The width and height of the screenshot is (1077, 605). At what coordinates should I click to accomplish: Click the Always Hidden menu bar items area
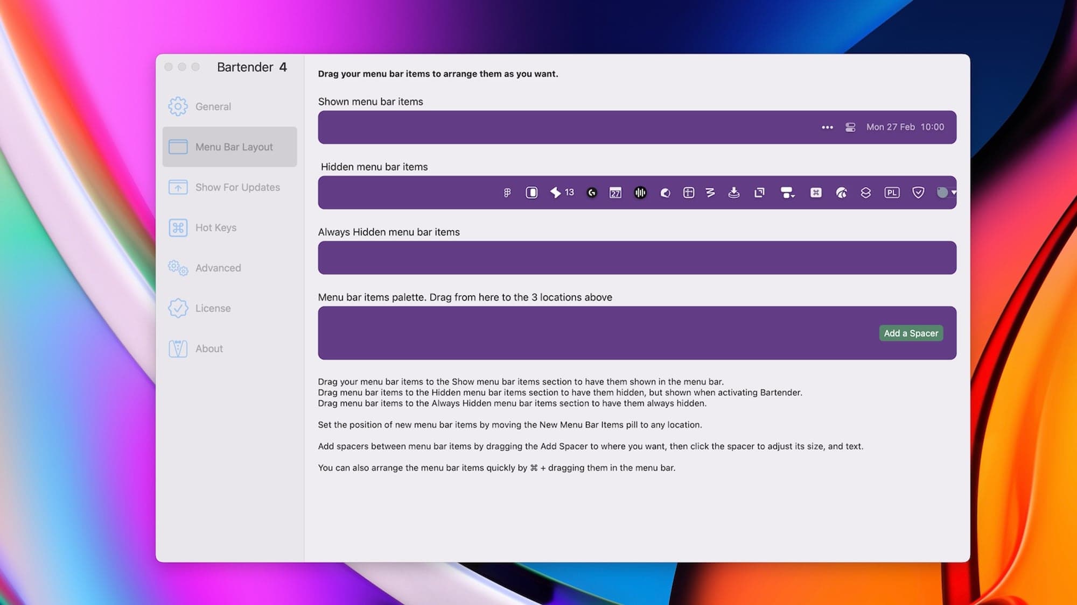pos(637,258)
